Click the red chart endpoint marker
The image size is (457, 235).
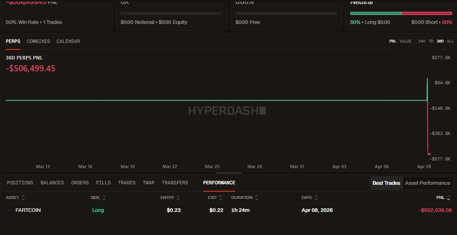tap(429, 154)
